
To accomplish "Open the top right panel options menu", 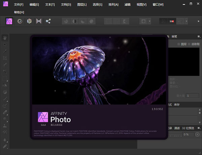I will 199,37.
